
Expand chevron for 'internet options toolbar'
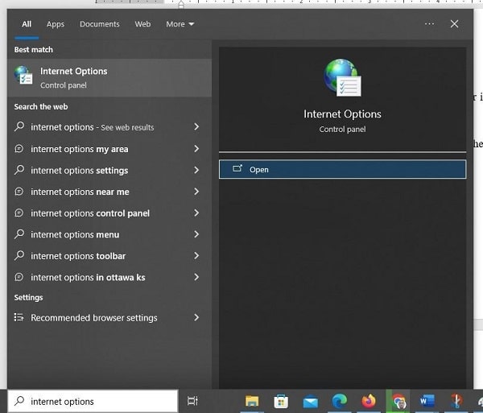tap(196, 256)
